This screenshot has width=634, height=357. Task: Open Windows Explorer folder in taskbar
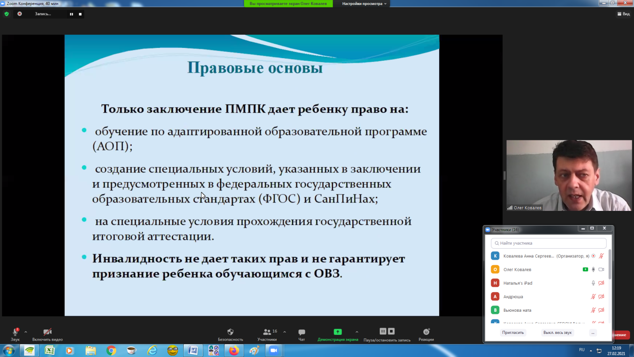91,350
